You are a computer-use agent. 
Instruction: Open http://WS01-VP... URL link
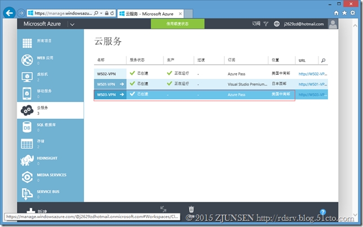(312, 84)
